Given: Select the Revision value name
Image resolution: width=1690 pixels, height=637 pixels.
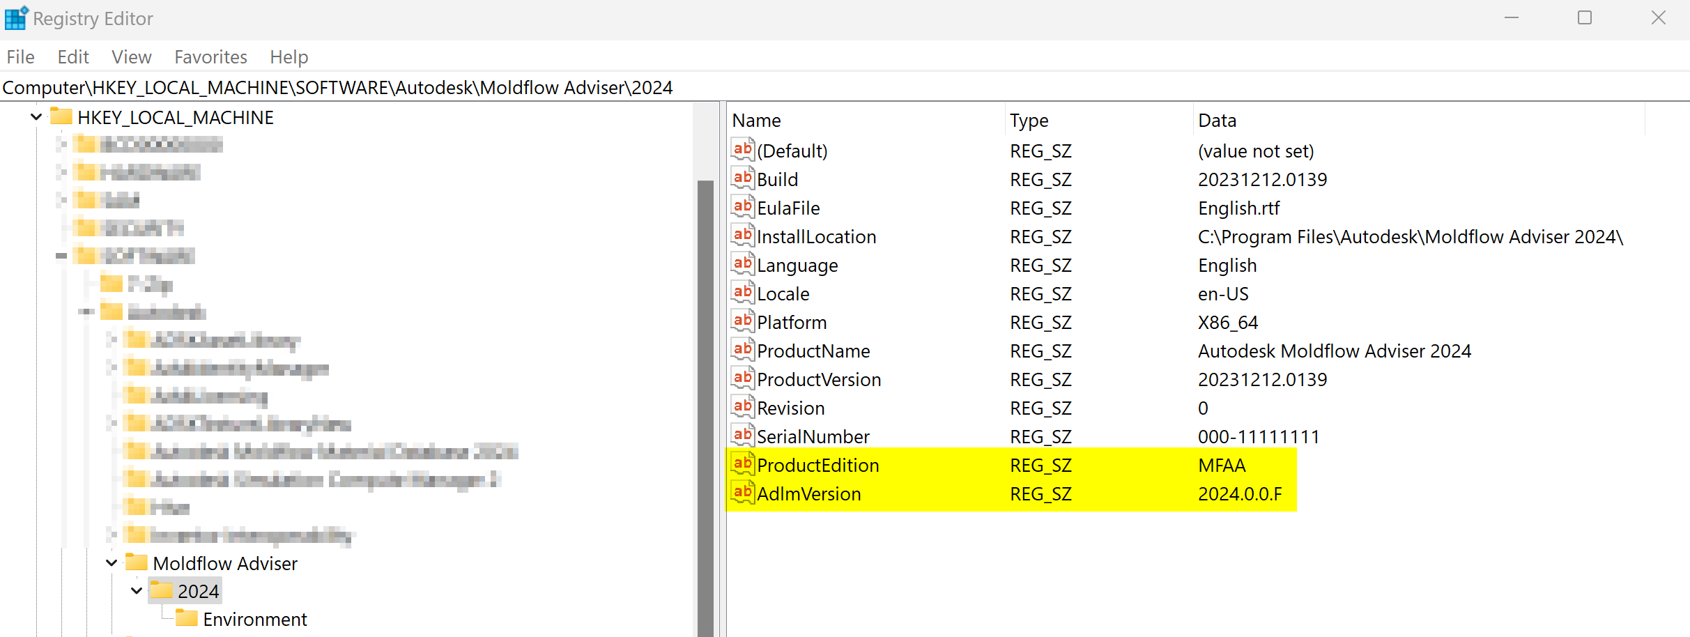Looking at the screenshot, I should 791,408.
